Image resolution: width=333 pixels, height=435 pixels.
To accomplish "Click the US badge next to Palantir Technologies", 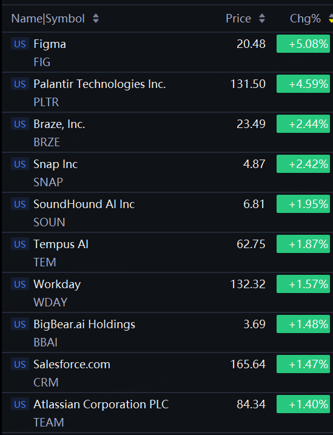I will 20,84.
